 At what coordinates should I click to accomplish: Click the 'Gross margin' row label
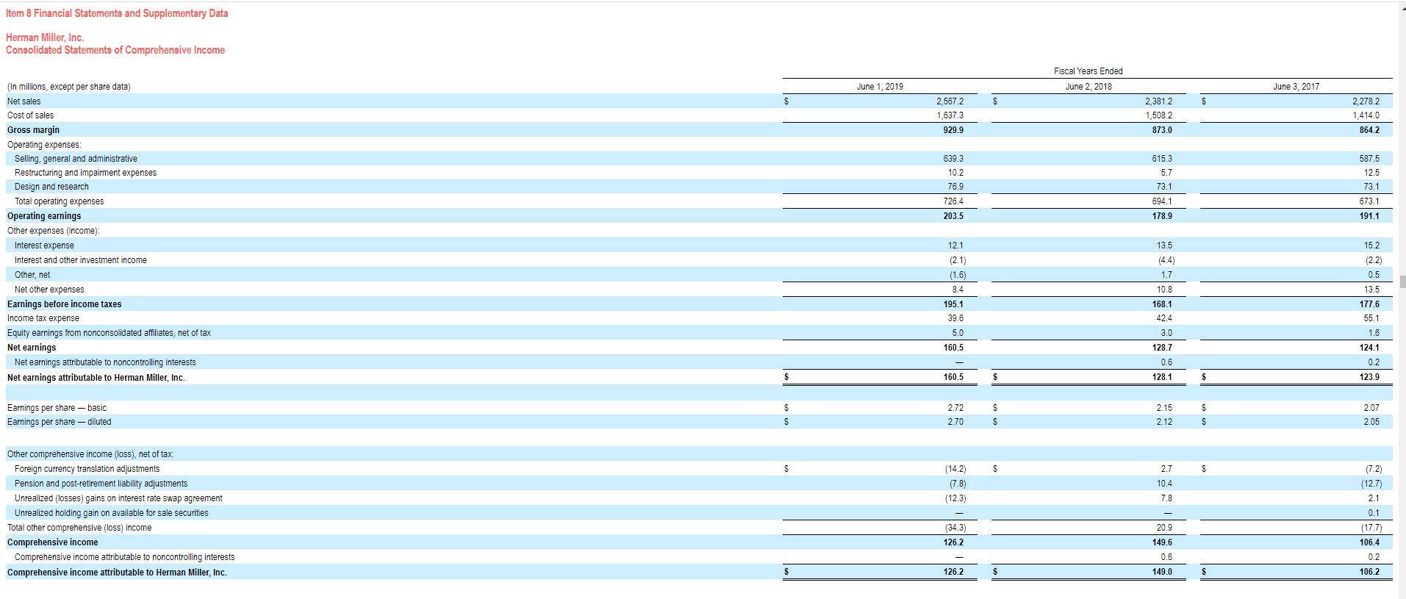[x=33, y=130]
